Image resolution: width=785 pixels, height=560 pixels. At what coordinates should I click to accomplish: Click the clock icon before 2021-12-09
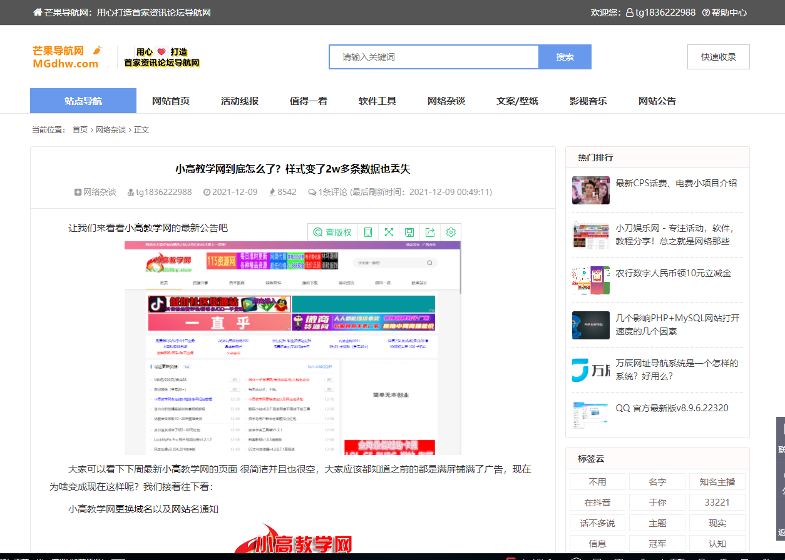coord(207,192)
